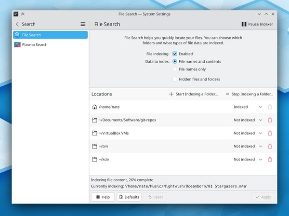
Task: Remove the ~/bin folder with trash icon
Action: point(270,146)
